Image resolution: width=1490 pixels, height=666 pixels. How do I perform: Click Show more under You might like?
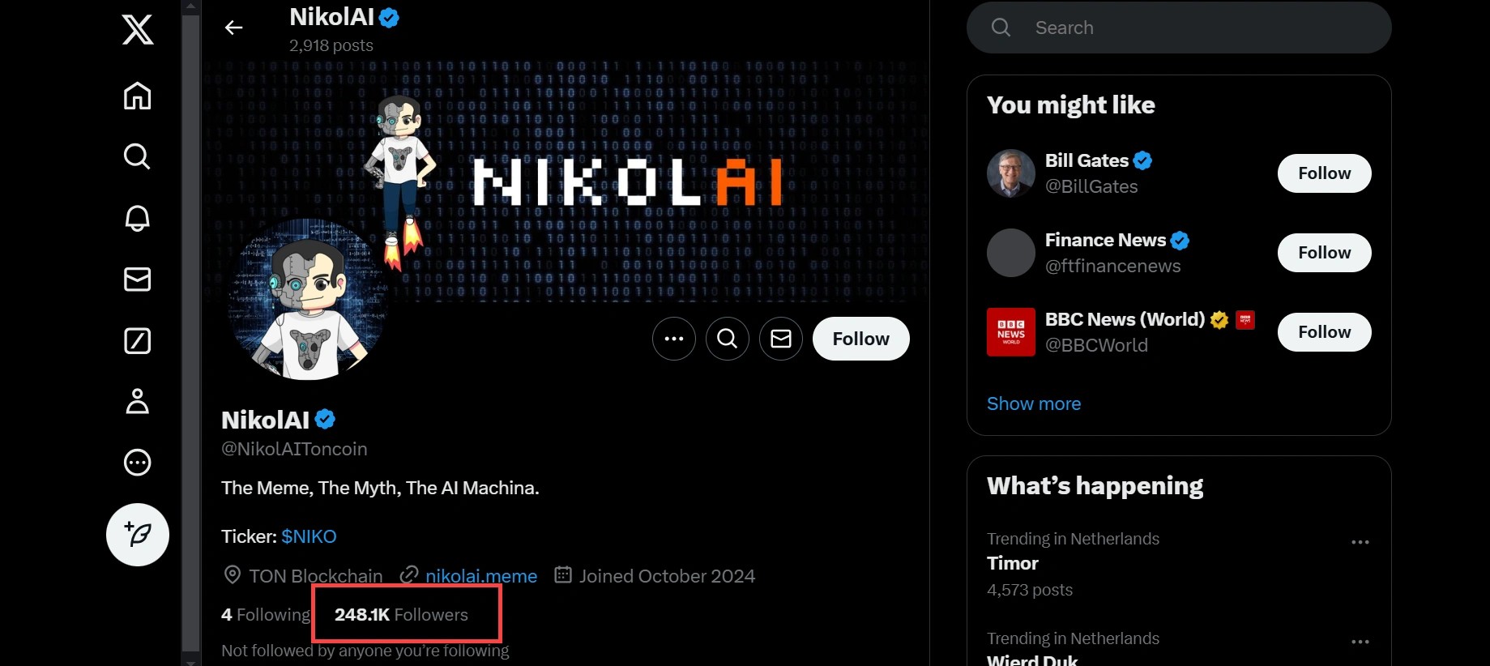click(1034, 403)
